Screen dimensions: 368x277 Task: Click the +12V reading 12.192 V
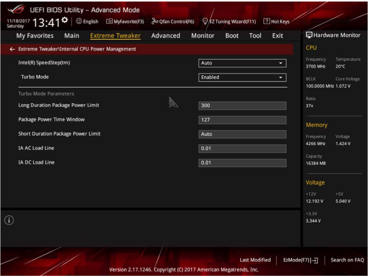(x=314, y=201)
